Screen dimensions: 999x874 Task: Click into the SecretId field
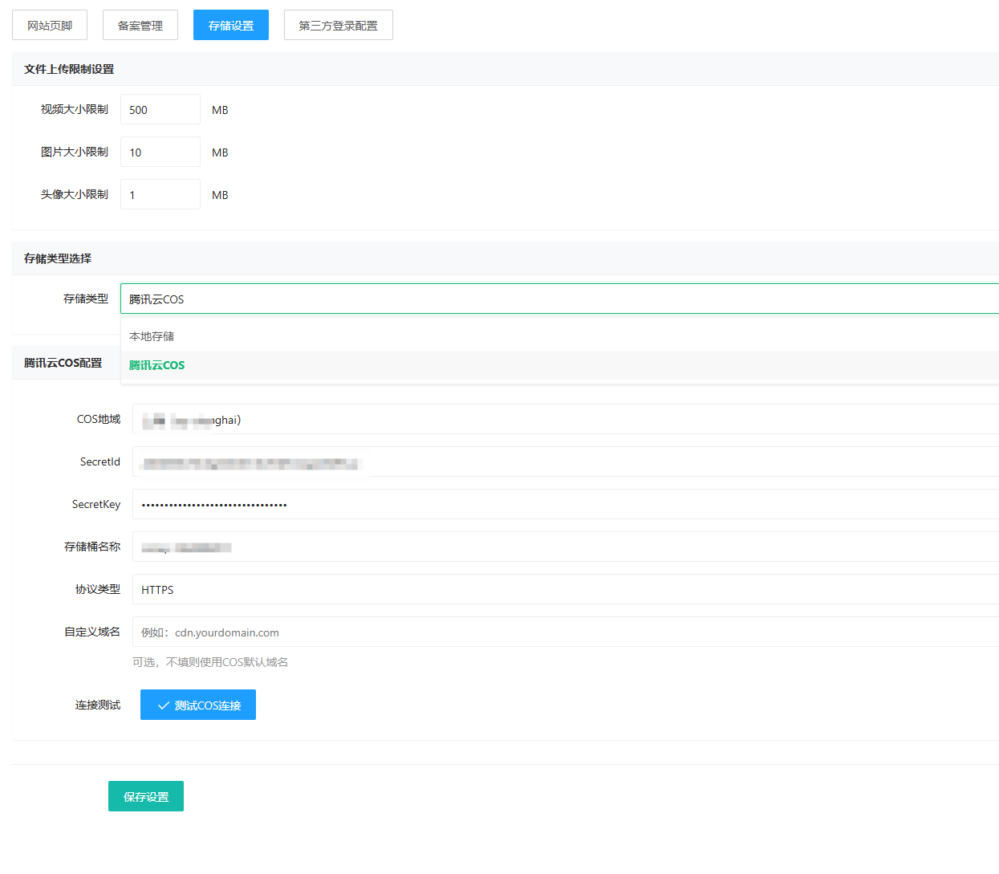tap(565, 462)
